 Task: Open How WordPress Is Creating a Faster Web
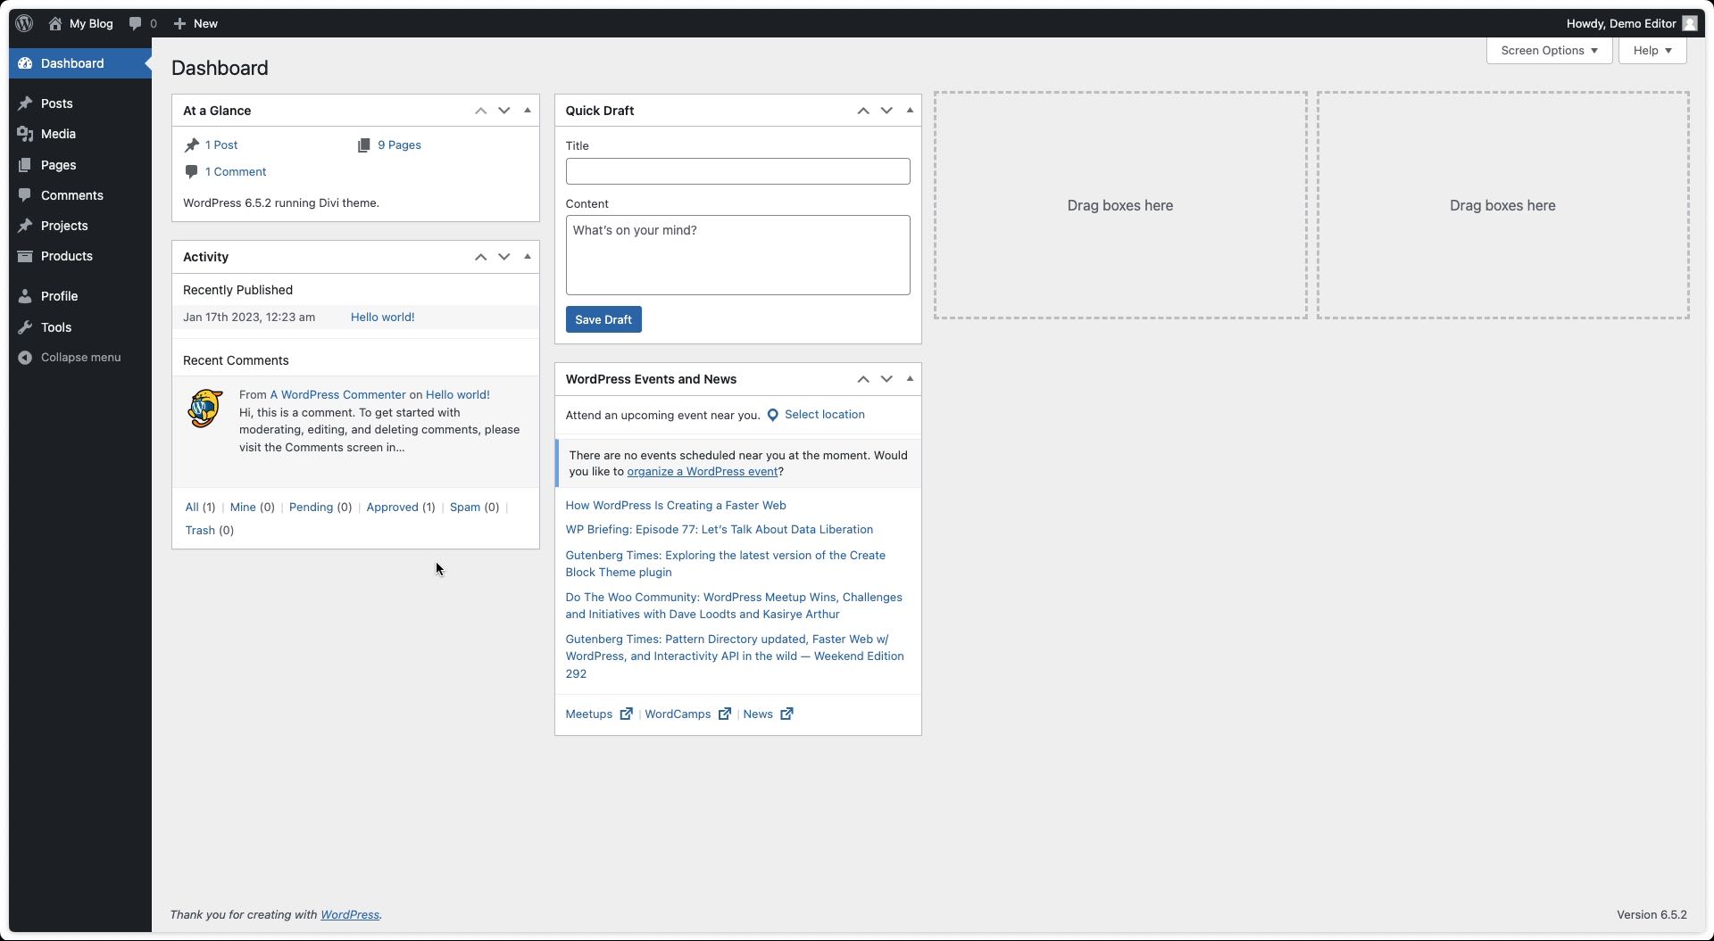[x=676, y=506]
